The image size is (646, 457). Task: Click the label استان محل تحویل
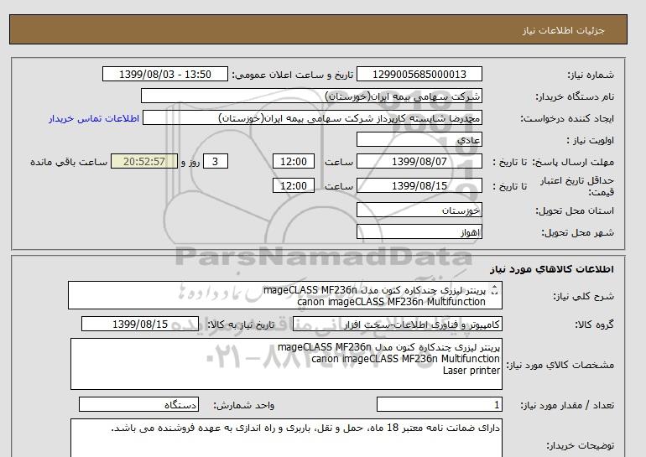tap(575, 210)
